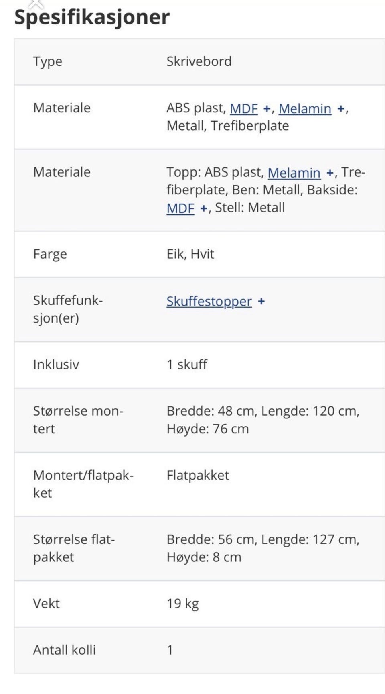
Task: Close the Spesifikasjoner view
Action: tap(35, 4)
